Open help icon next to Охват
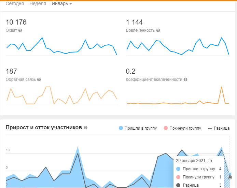This screenshot has height=188, width=237. point(20,30)
